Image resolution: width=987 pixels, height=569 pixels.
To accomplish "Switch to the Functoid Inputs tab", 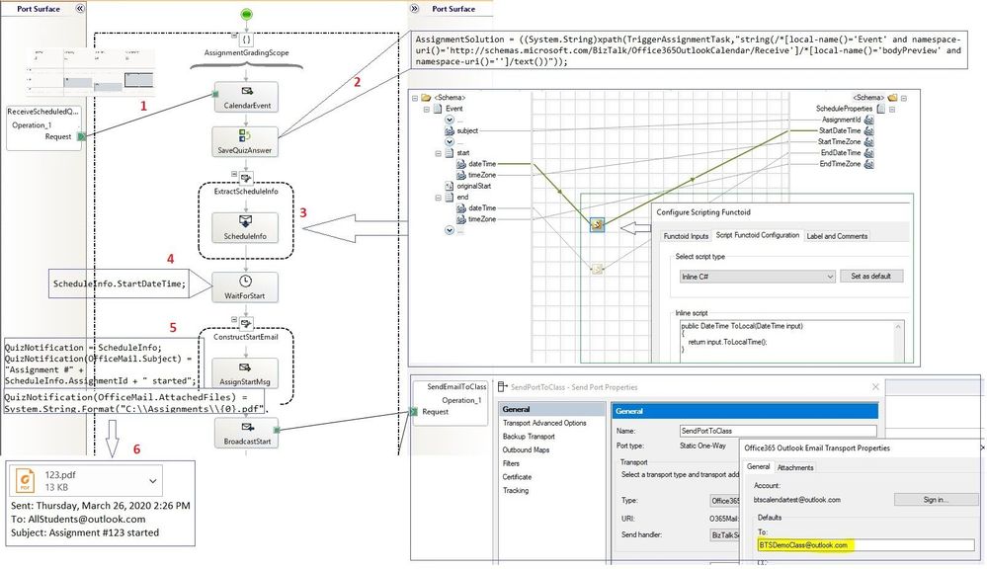I will (x=686, y=236).
